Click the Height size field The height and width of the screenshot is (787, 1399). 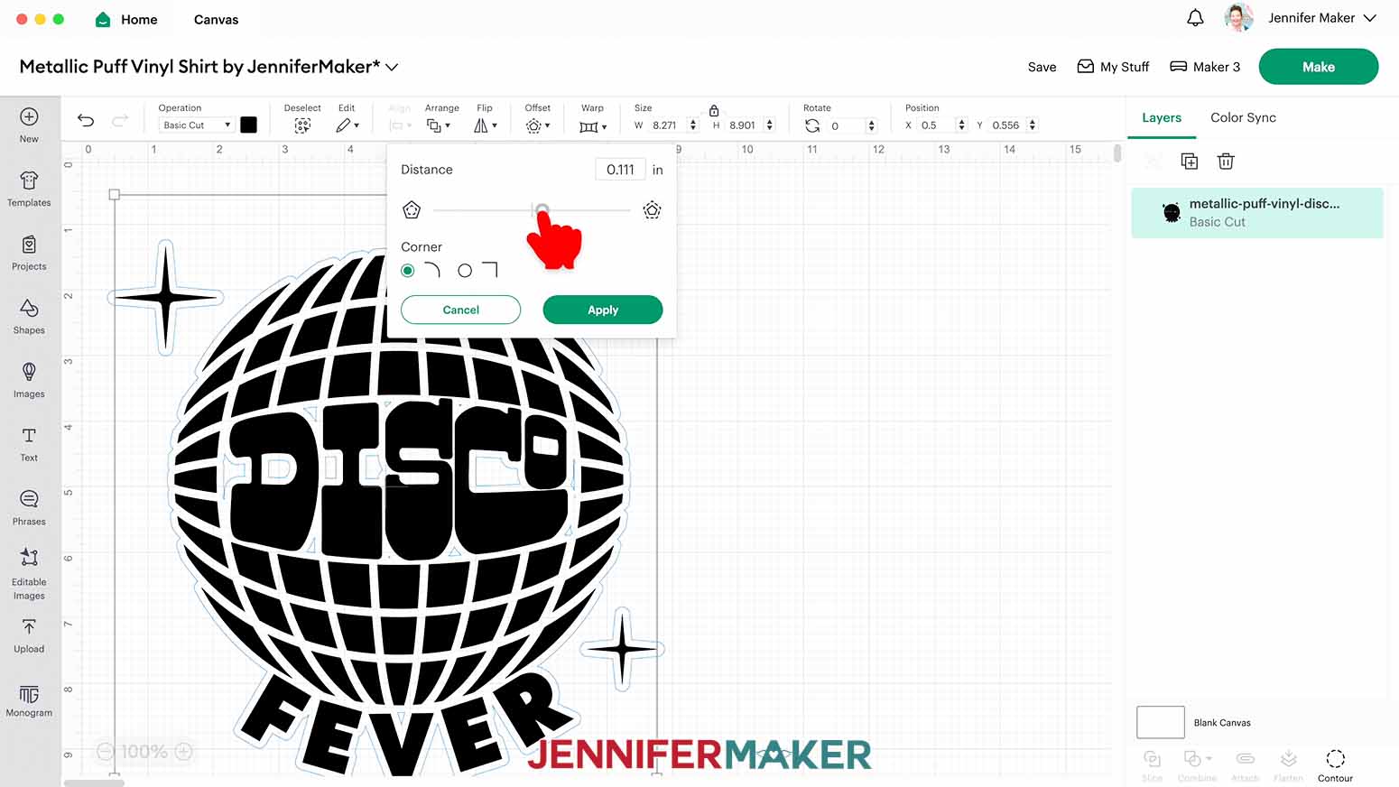click(x=744, y=125)
